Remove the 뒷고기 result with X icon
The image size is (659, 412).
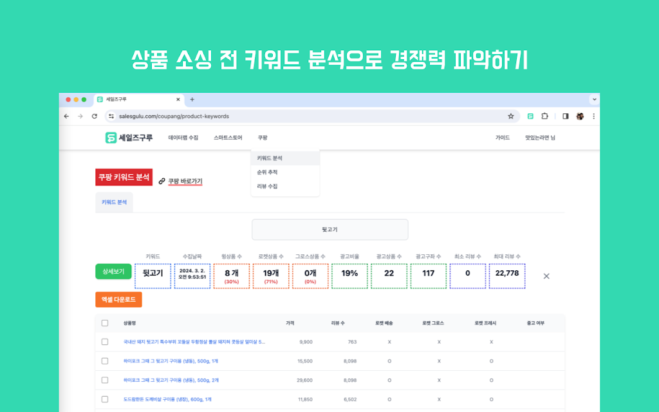546,276
